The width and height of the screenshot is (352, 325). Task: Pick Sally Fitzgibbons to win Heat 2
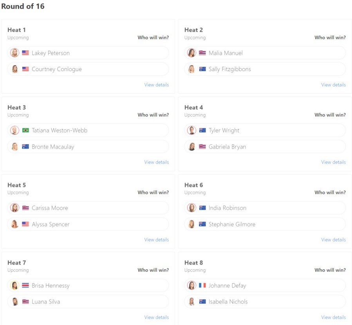[265, 69]
